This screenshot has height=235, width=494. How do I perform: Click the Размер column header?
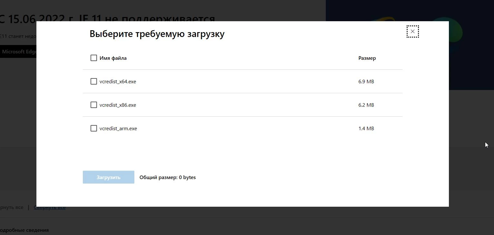pos(367,58)
